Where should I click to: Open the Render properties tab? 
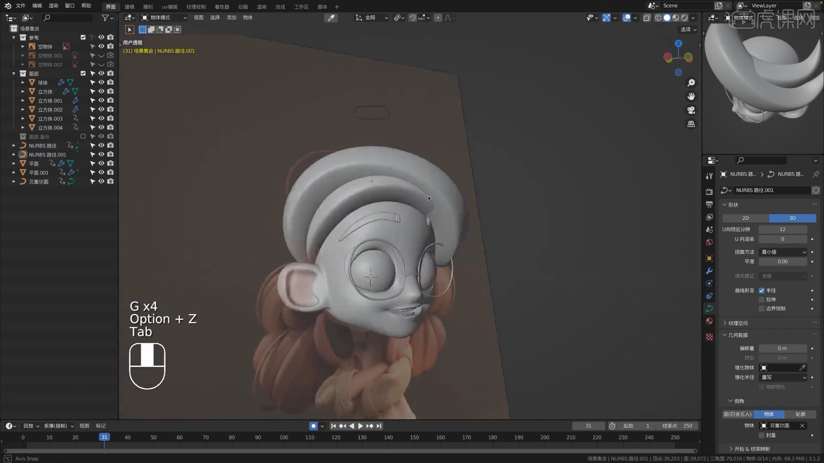pyautogui.click(x=709, y=192)
